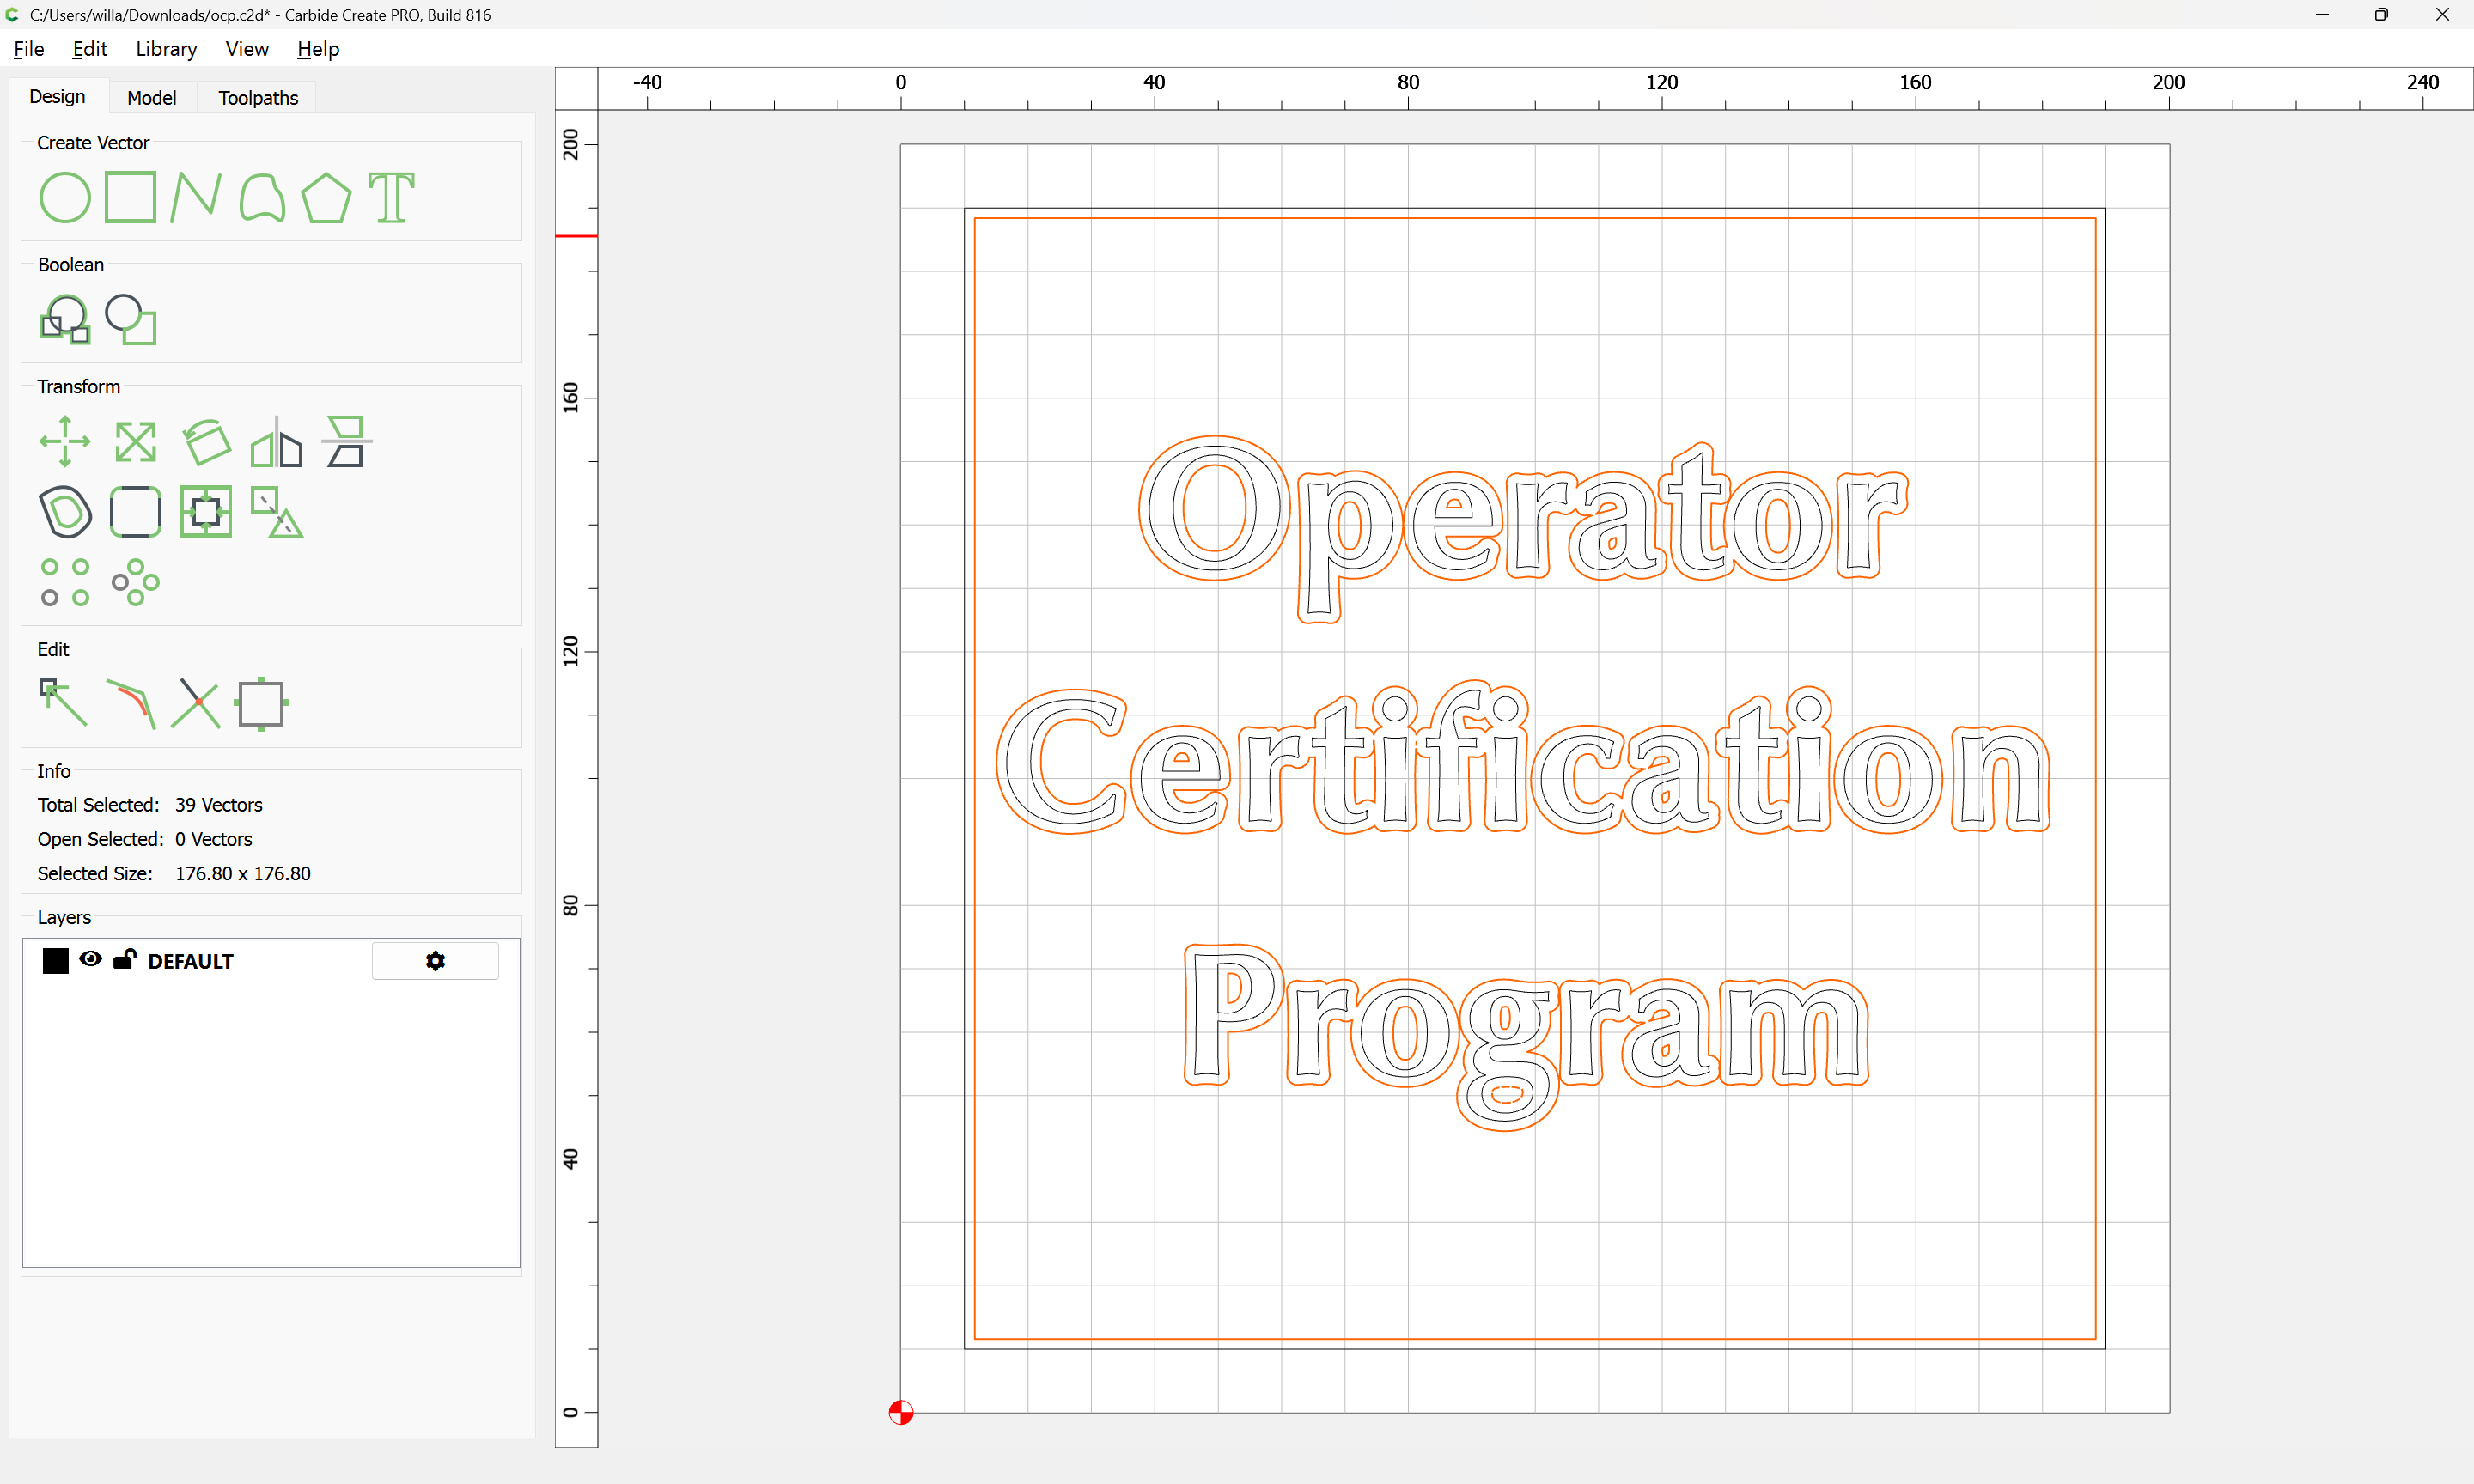Open the View menu
The image size is (2474, 1484).
click(x=247, y=48)
